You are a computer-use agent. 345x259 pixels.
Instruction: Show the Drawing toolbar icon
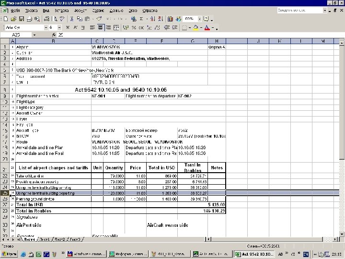tap(178, 19)
